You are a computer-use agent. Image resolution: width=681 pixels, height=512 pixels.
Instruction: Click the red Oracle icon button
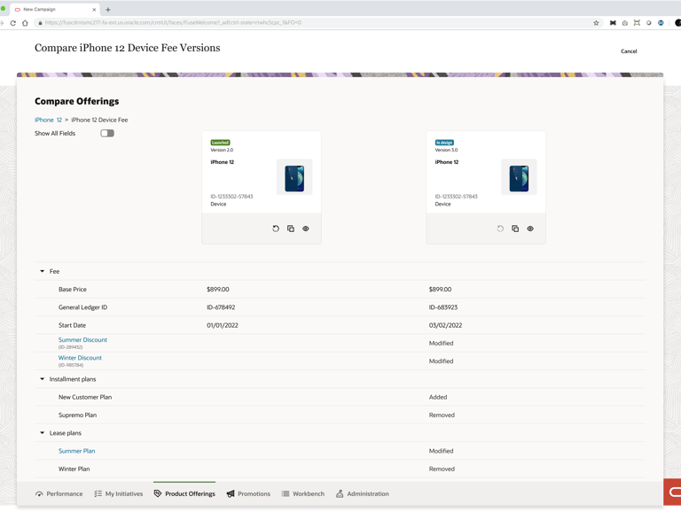click(672, 492)
